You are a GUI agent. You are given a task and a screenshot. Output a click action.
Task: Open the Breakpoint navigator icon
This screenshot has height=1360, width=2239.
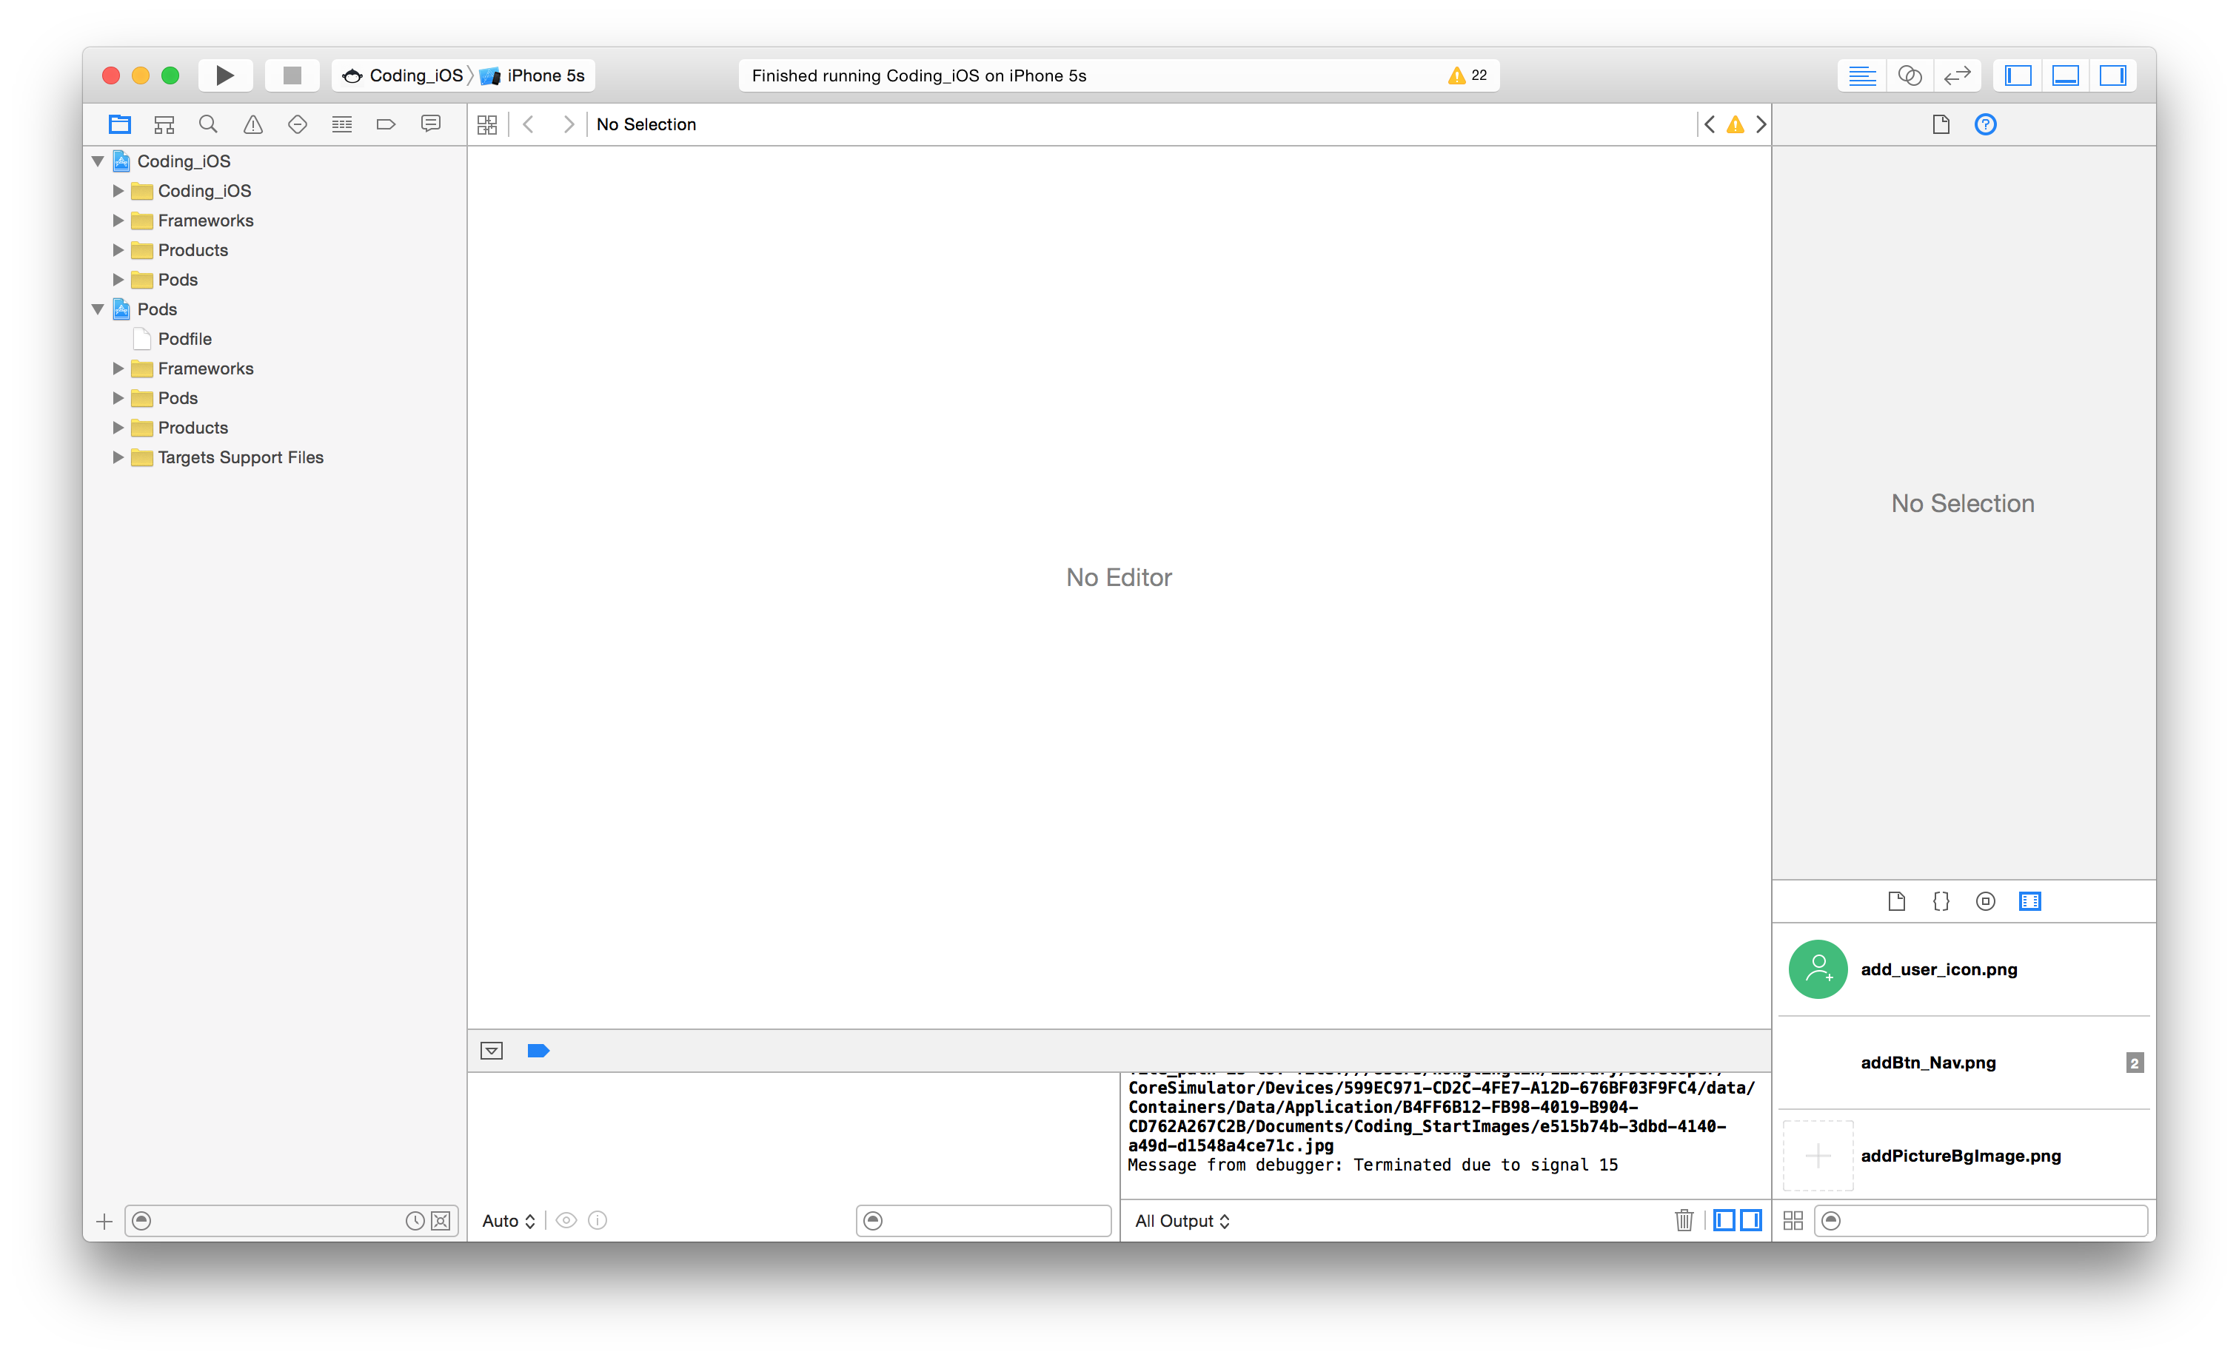[386, 124]
